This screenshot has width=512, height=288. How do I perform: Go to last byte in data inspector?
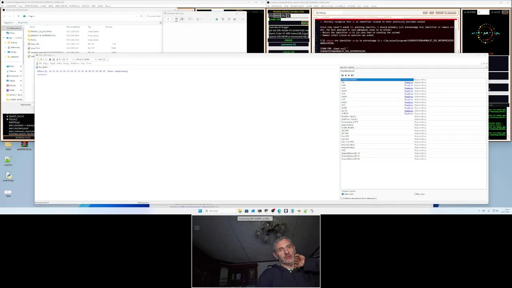pyautogui.click(x=352, y=75)
